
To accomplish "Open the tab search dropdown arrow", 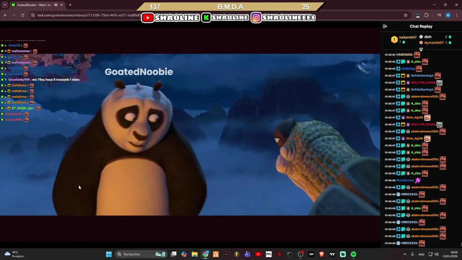I will coord(5,5).
